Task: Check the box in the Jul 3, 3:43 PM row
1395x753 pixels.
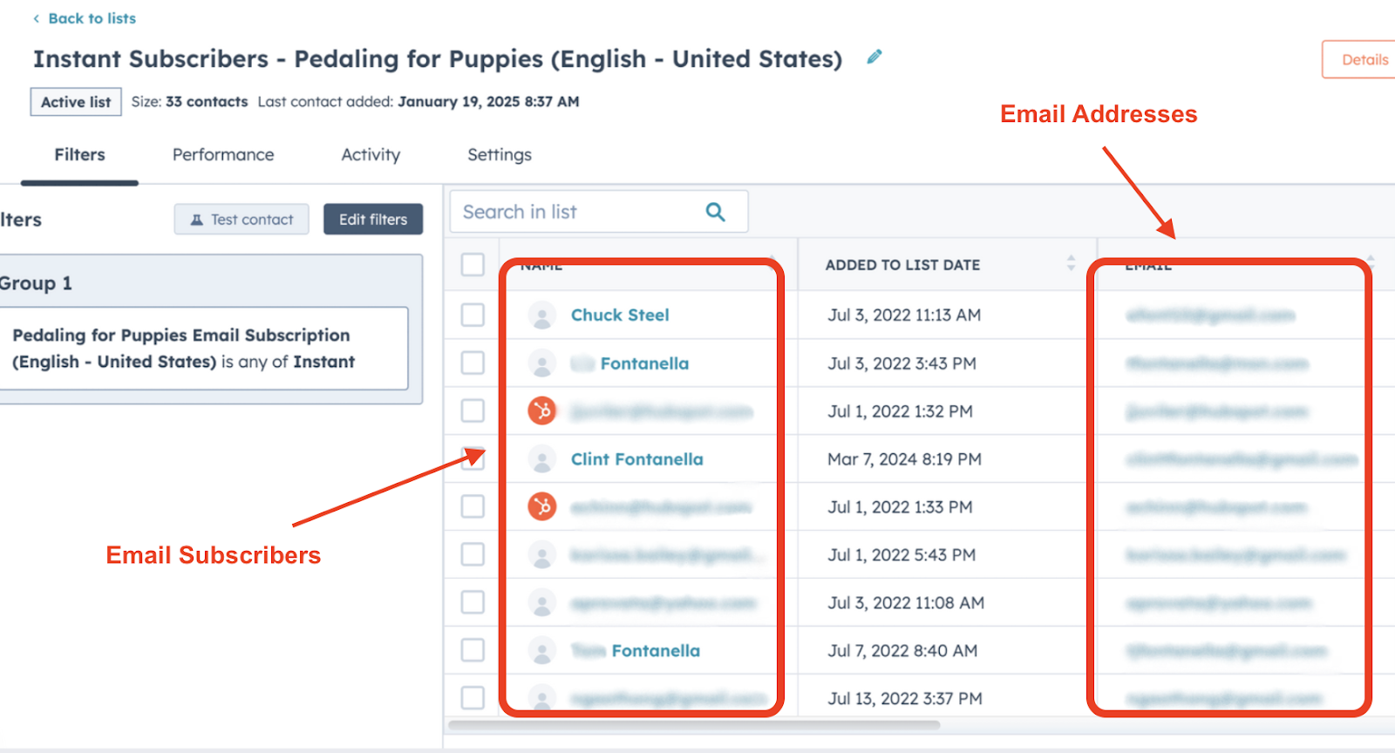Action: click(473, 363)
